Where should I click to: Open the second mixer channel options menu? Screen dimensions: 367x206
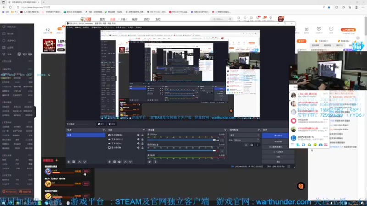222,151
